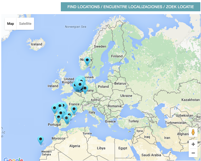Image resolution: width=201 pixels, height=161 pixels.
Task: Click the pin in southern France
Action: (74, 110)
